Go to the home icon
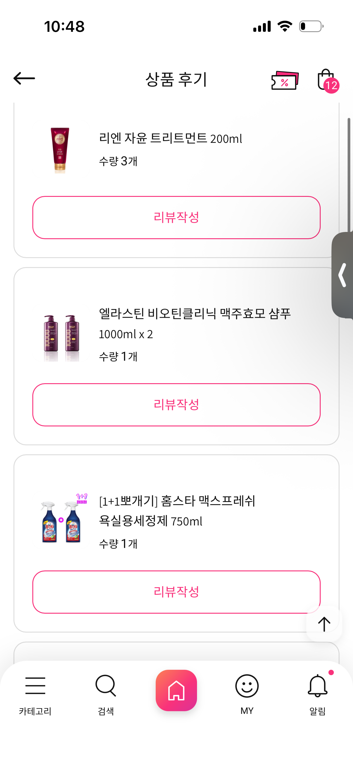Viewport: 353px width, 767px height. [x=176, y=690]
